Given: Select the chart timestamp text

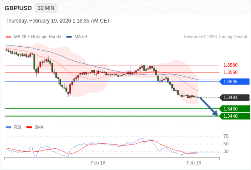Looking at the screenshot, I should pyautogui.click(x=58, y=21).
